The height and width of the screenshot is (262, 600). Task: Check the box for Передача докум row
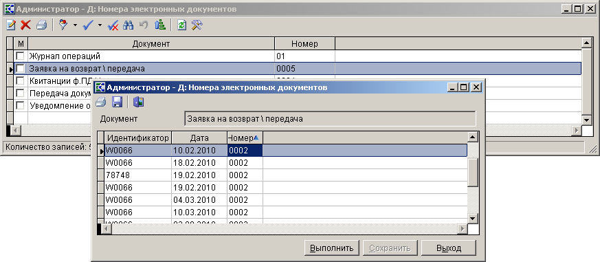[20, 93]
